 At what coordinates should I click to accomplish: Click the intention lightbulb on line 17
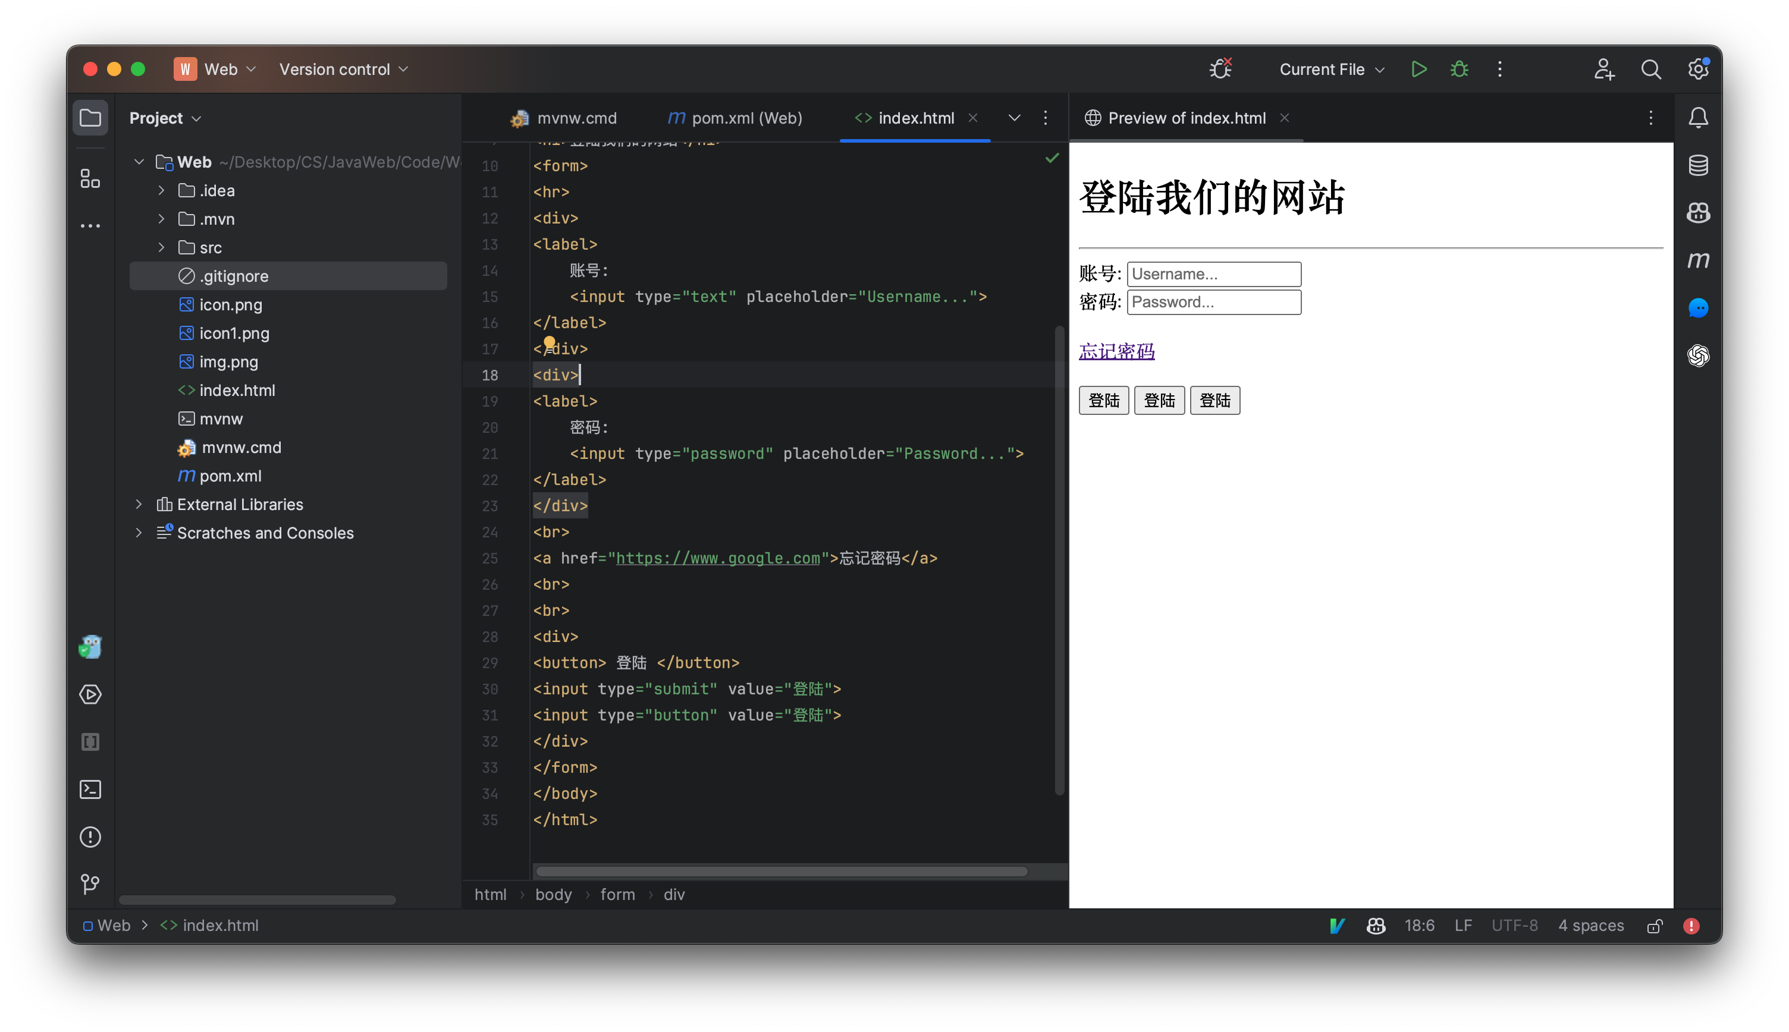(x=550, y=343)
